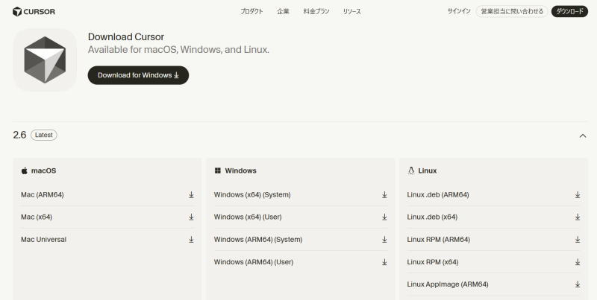Click download icon for Windows (x64) (User)
Image resolution: width=597 pixels, height=300 pixels.
tap(384, 217)
